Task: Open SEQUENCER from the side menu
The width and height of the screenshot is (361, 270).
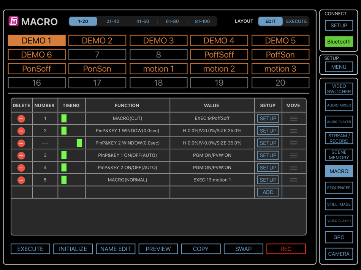Action: 339,188
